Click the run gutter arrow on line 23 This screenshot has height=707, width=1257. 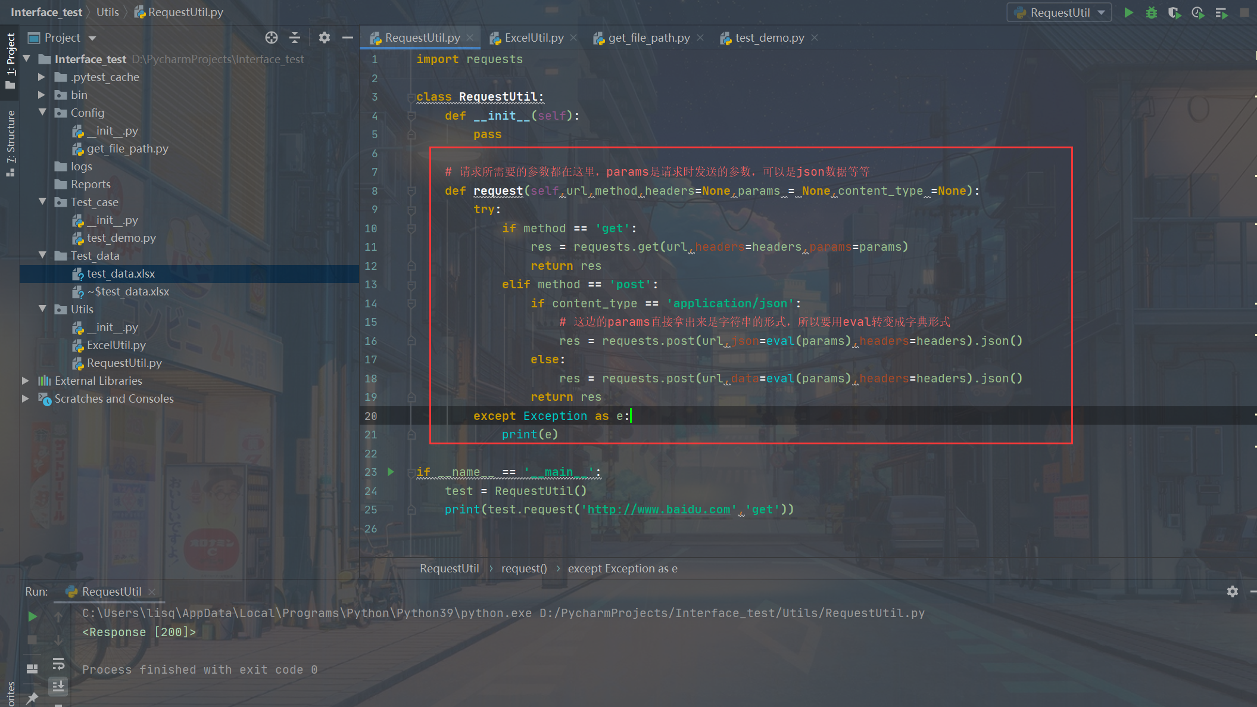(x=391, y=472)
